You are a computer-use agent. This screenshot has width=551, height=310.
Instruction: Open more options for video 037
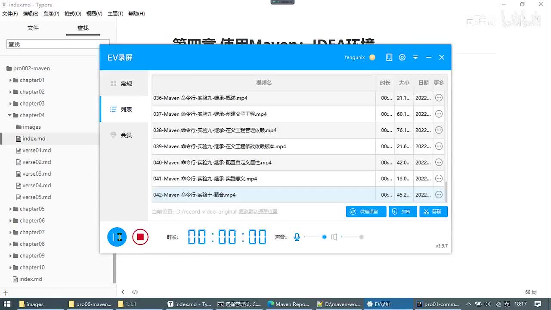439,114
